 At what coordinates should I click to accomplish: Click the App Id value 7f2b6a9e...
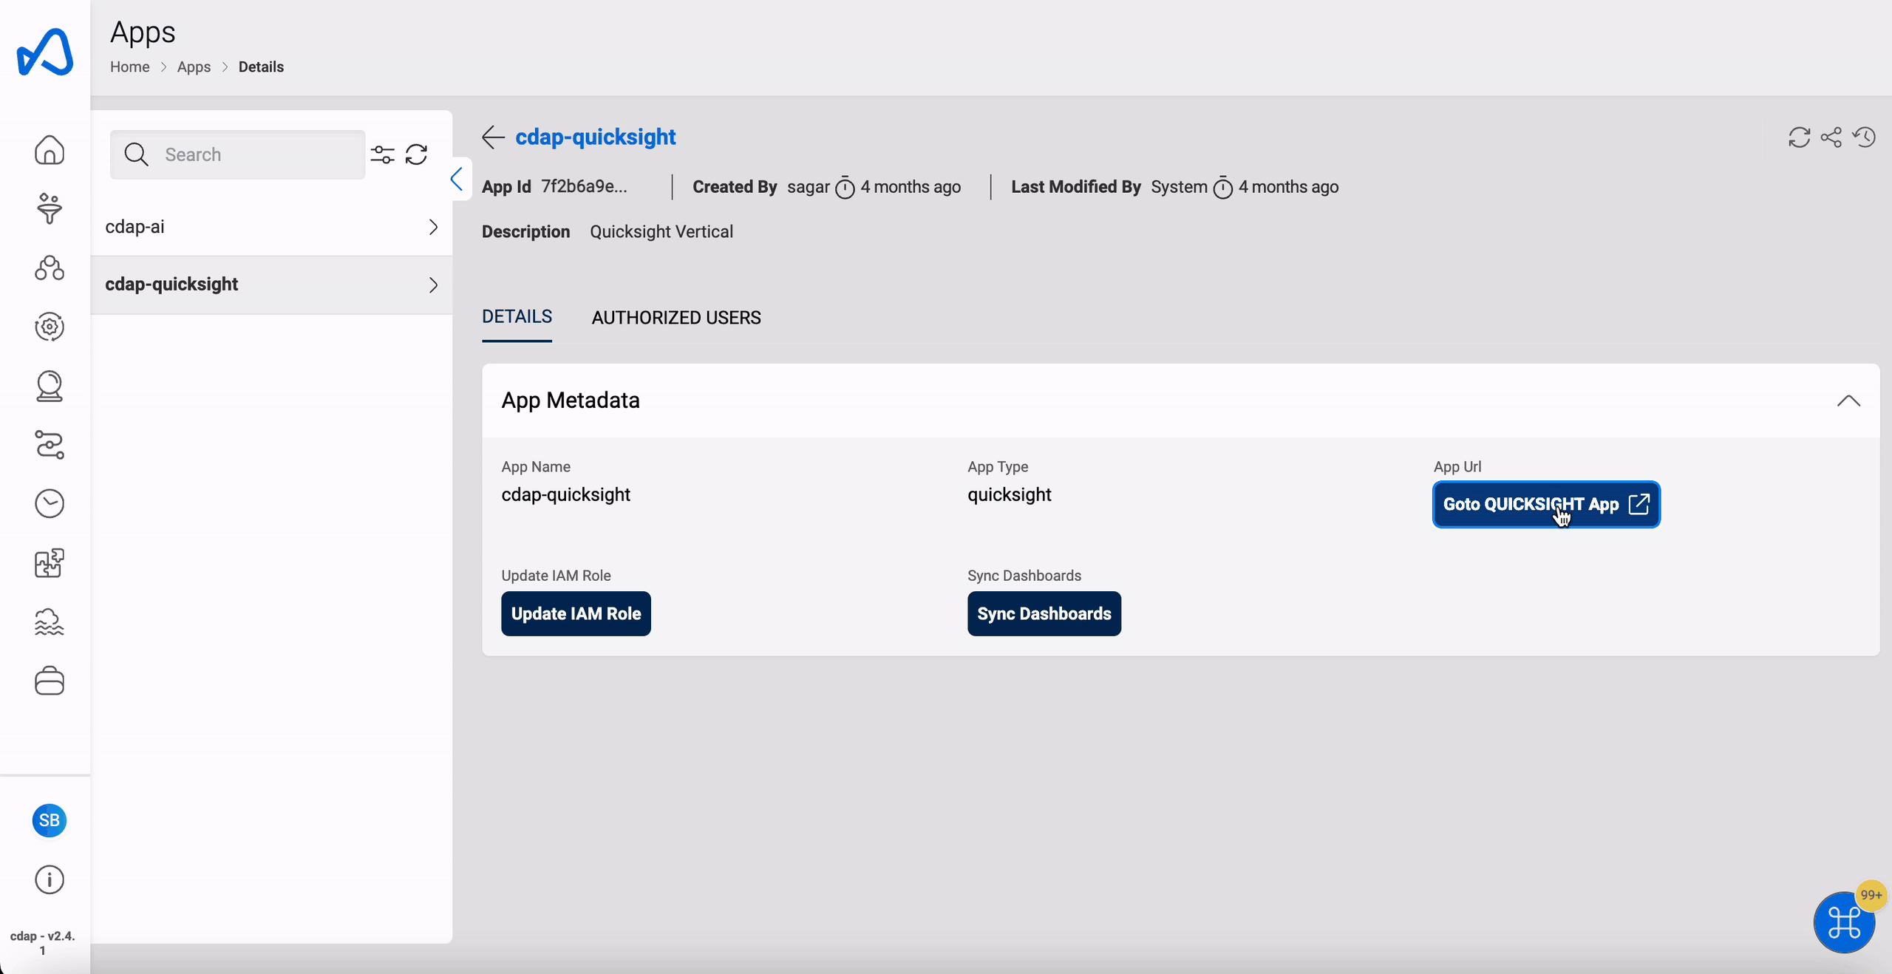pyautogui.click(x=584, y=187)
